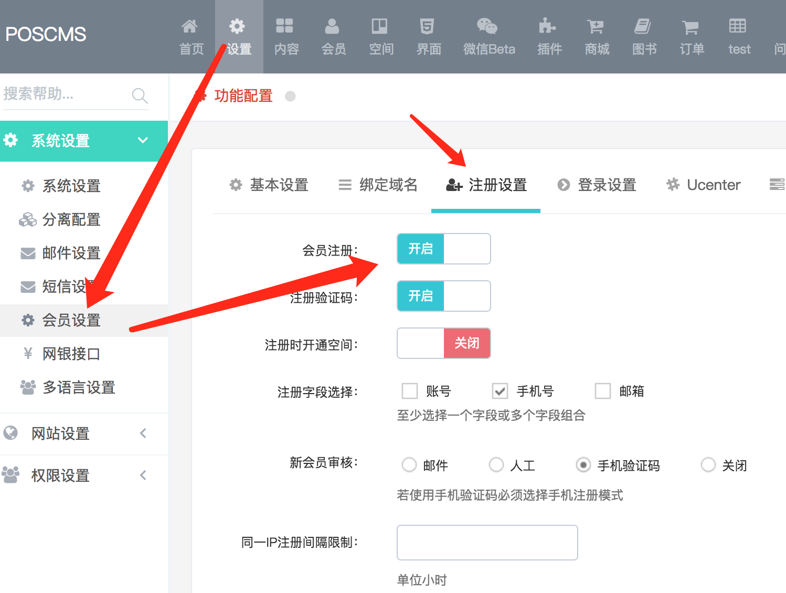Toggle the 会员注册 switch
This screenshot has width=786, height=593.
click(444, 249)
